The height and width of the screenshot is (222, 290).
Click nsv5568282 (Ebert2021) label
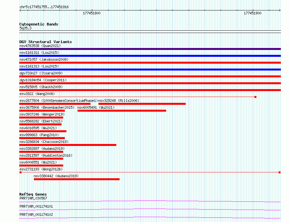point(41,121)
